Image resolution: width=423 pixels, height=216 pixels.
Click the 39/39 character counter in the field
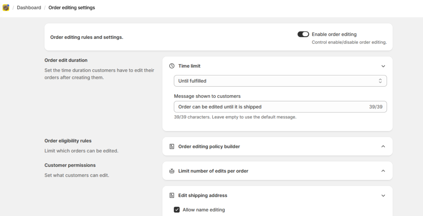(x=376, y=107)
